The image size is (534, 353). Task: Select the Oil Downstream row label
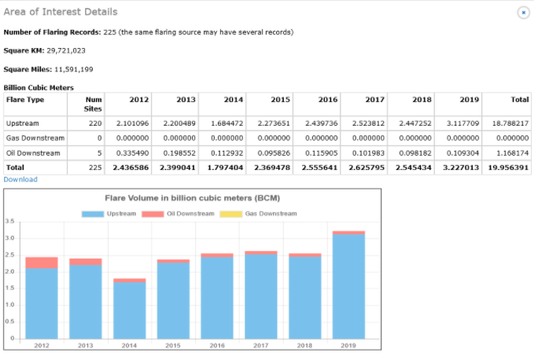[x=32, y=153]
